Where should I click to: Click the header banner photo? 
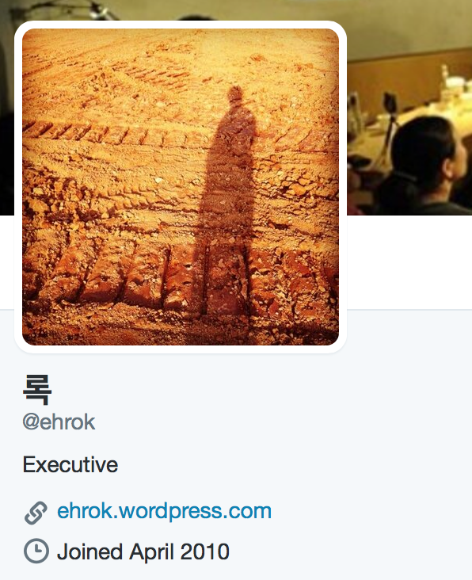coord(409,107)
